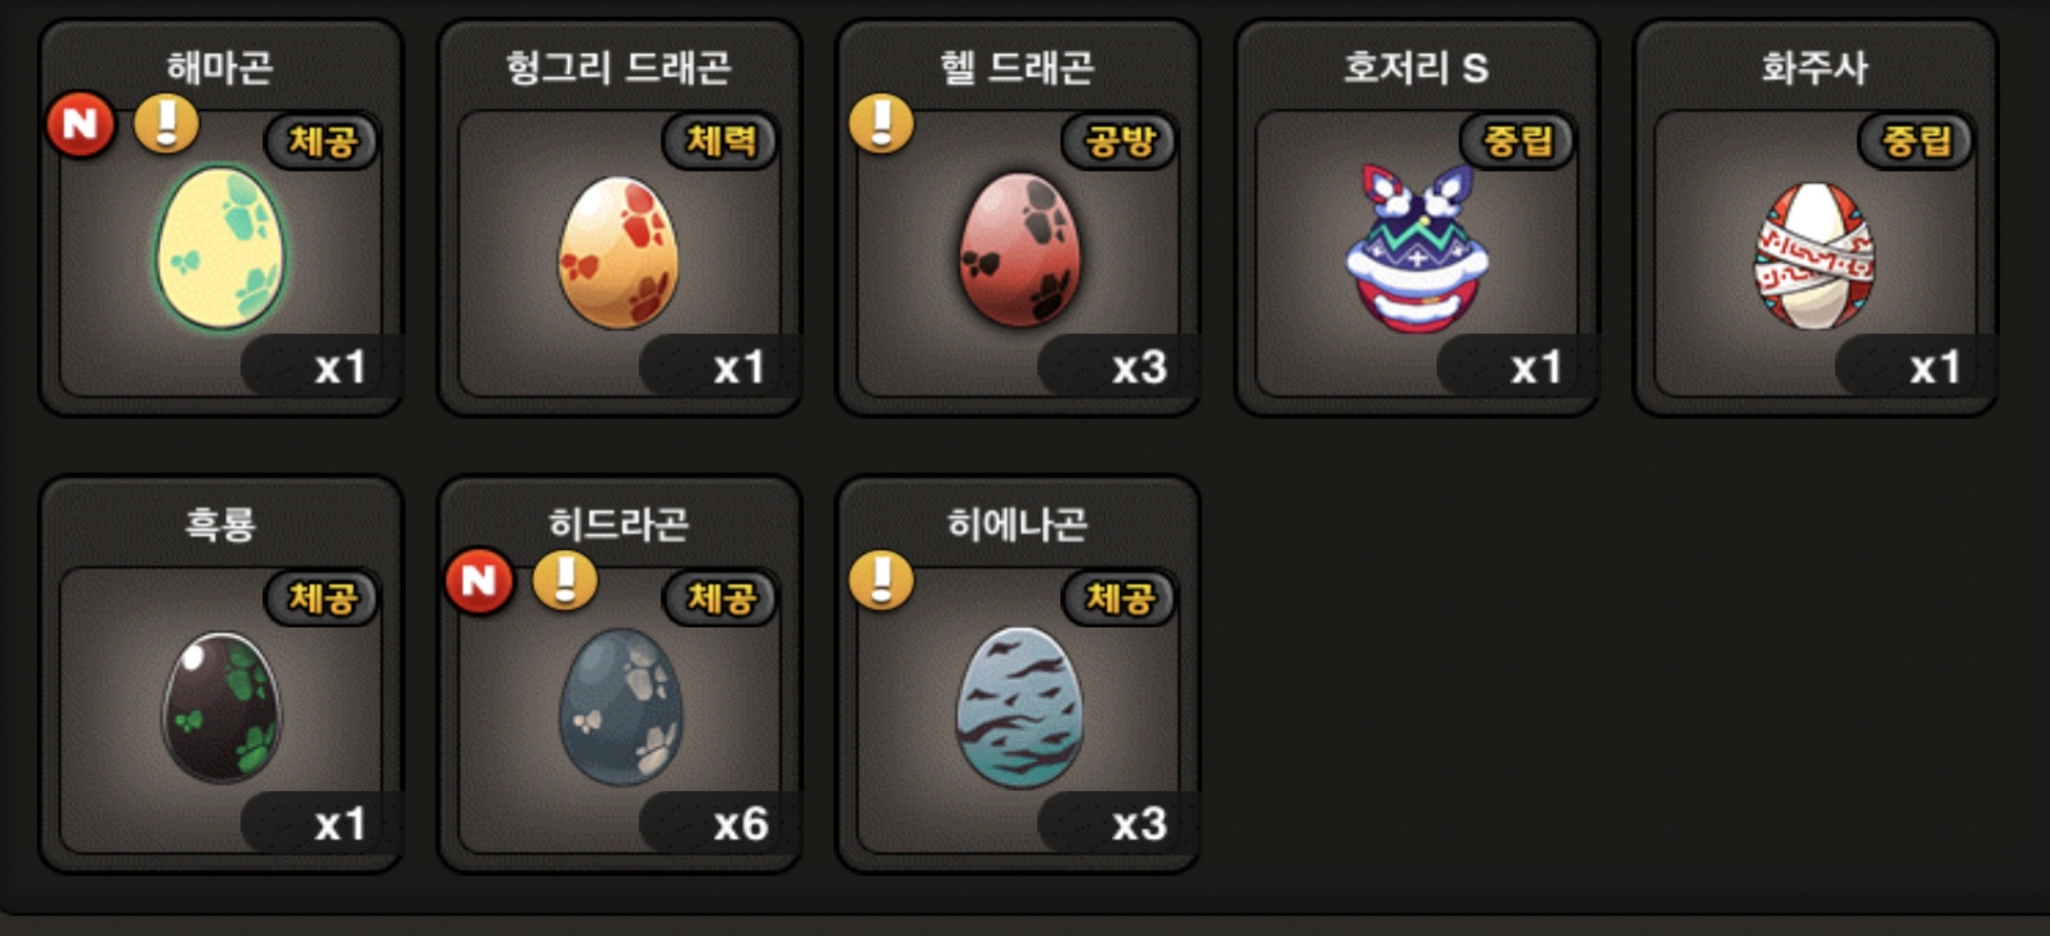Image resolution: width=2050 pixels, height=936 pixels.
Task: Click the x3 count on 히에나곤
Action: (1139, 825)
